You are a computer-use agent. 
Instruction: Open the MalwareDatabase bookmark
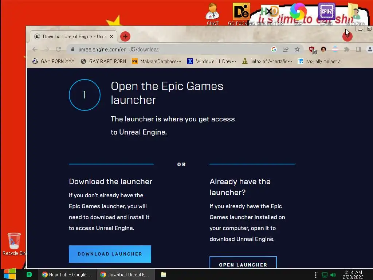pyautogui.click(x=157, y=61)
